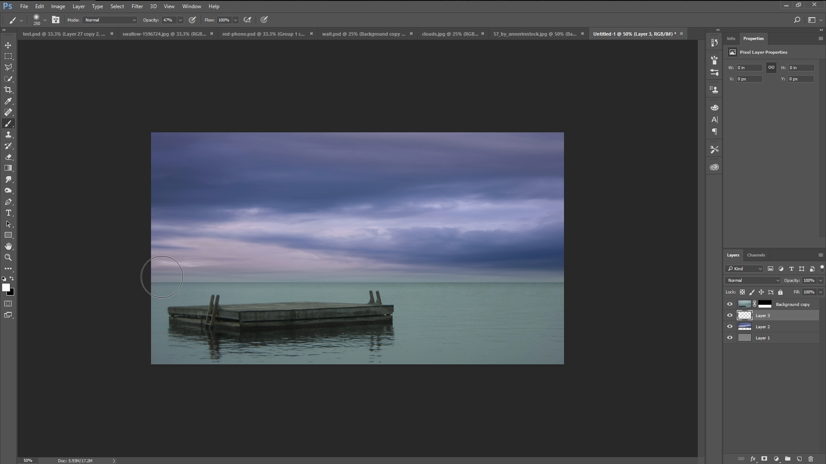Create a new layer
This screenshot has height=464, width=826.
799,459
